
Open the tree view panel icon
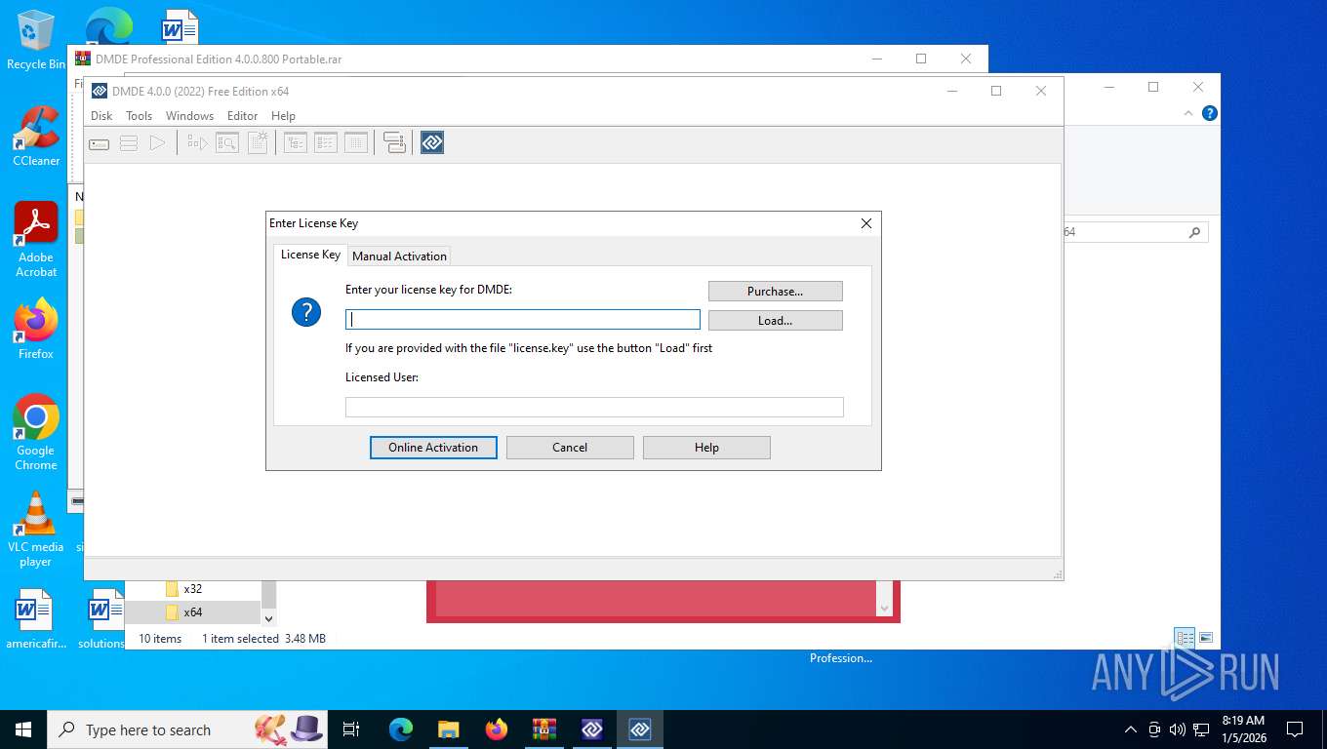coord(296,143)
